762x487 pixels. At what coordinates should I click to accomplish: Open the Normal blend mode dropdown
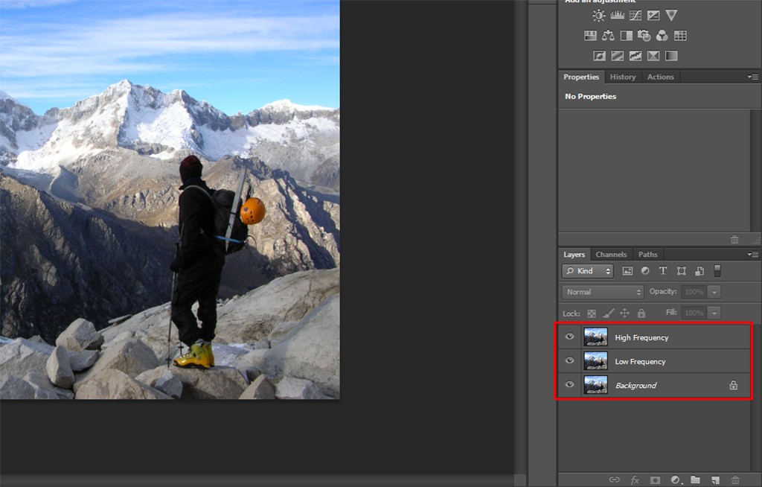(x=603, y=292)
